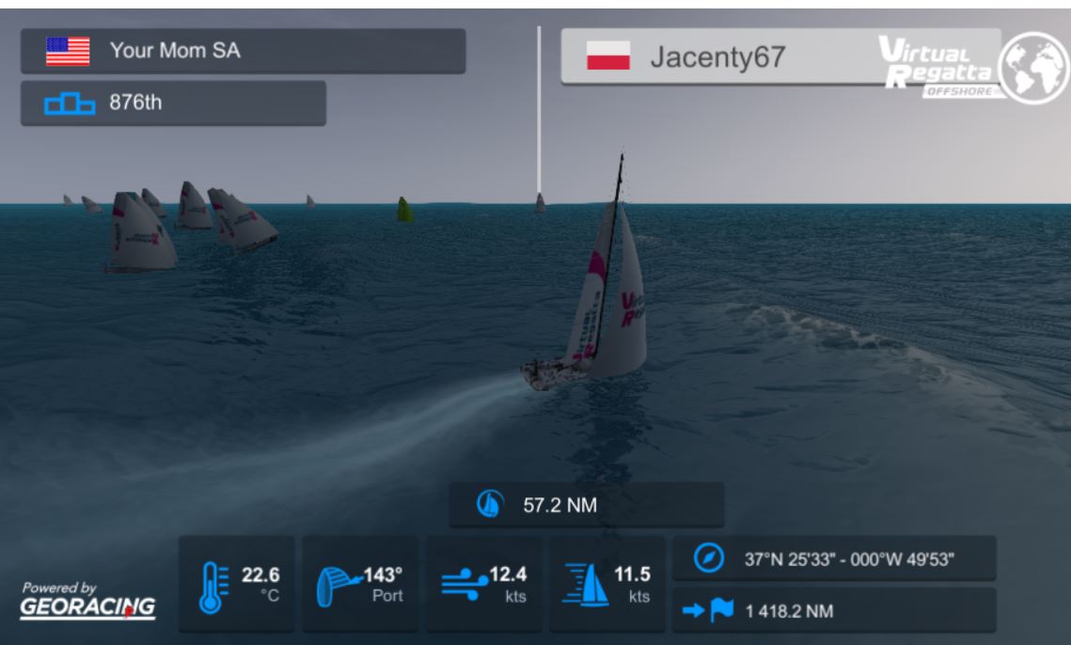This screenshot has height=645, width=1071.
Task: Click the boat speed sailboat icon
Action: pyautogui.click(x=586, y=585)
